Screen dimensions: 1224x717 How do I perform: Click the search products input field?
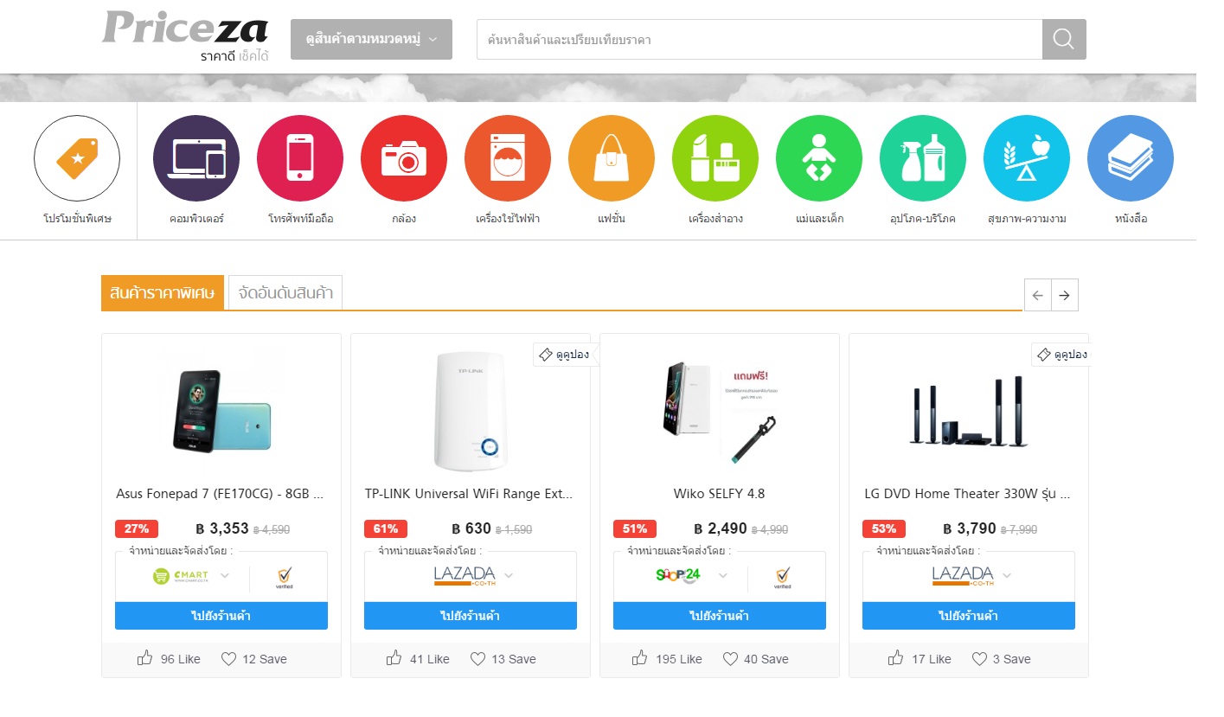(x=759, y=39)
